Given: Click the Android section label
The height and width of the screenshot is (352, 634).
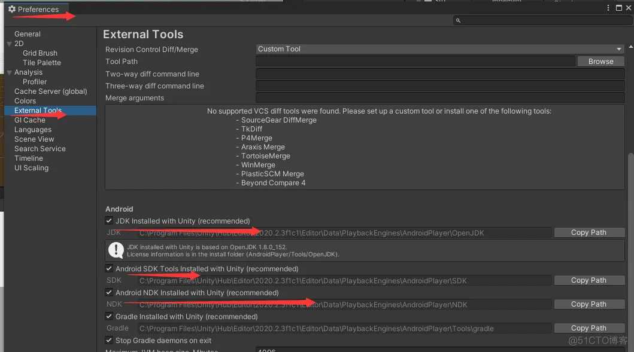Looking at the screenshot, I should click(x=119, y=209).
